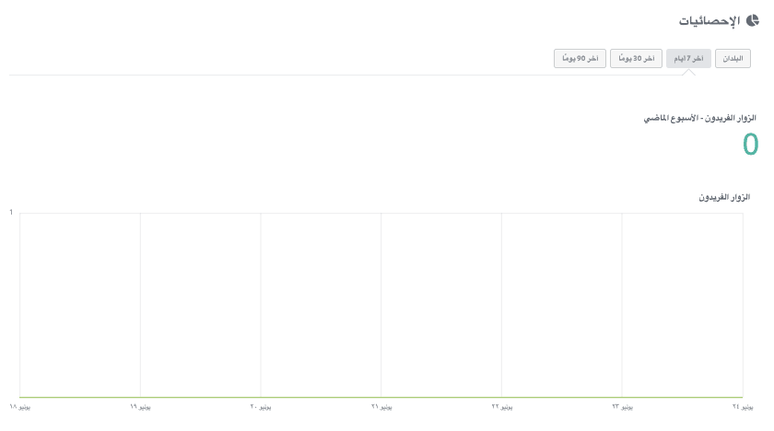Click the يونيو ١٨ axis label
774x431 pixels.
pos(19,407)
